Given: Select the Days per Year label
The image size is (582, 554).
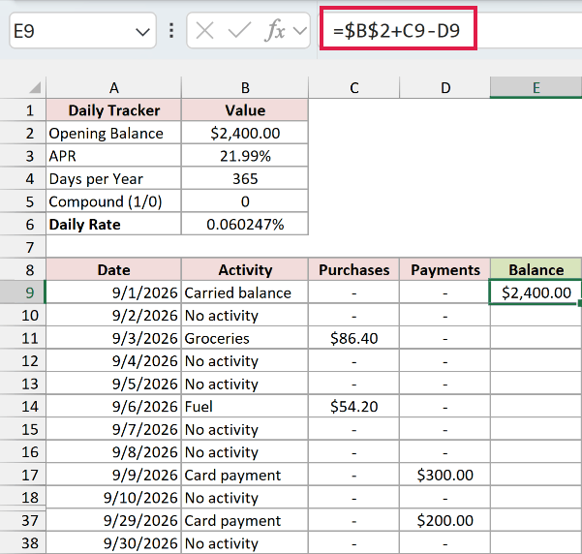Looking at the screenshot, I should click(114, 178).
